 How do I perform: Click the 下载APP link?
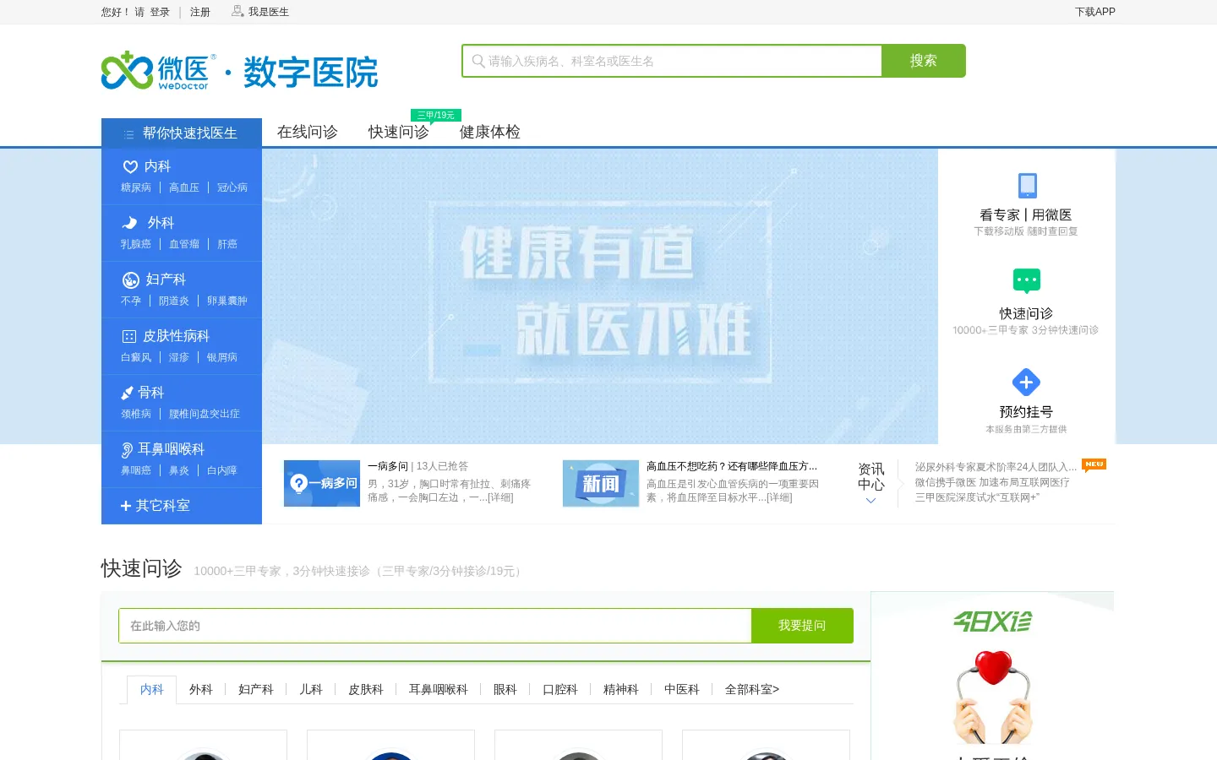point(1095,12)
